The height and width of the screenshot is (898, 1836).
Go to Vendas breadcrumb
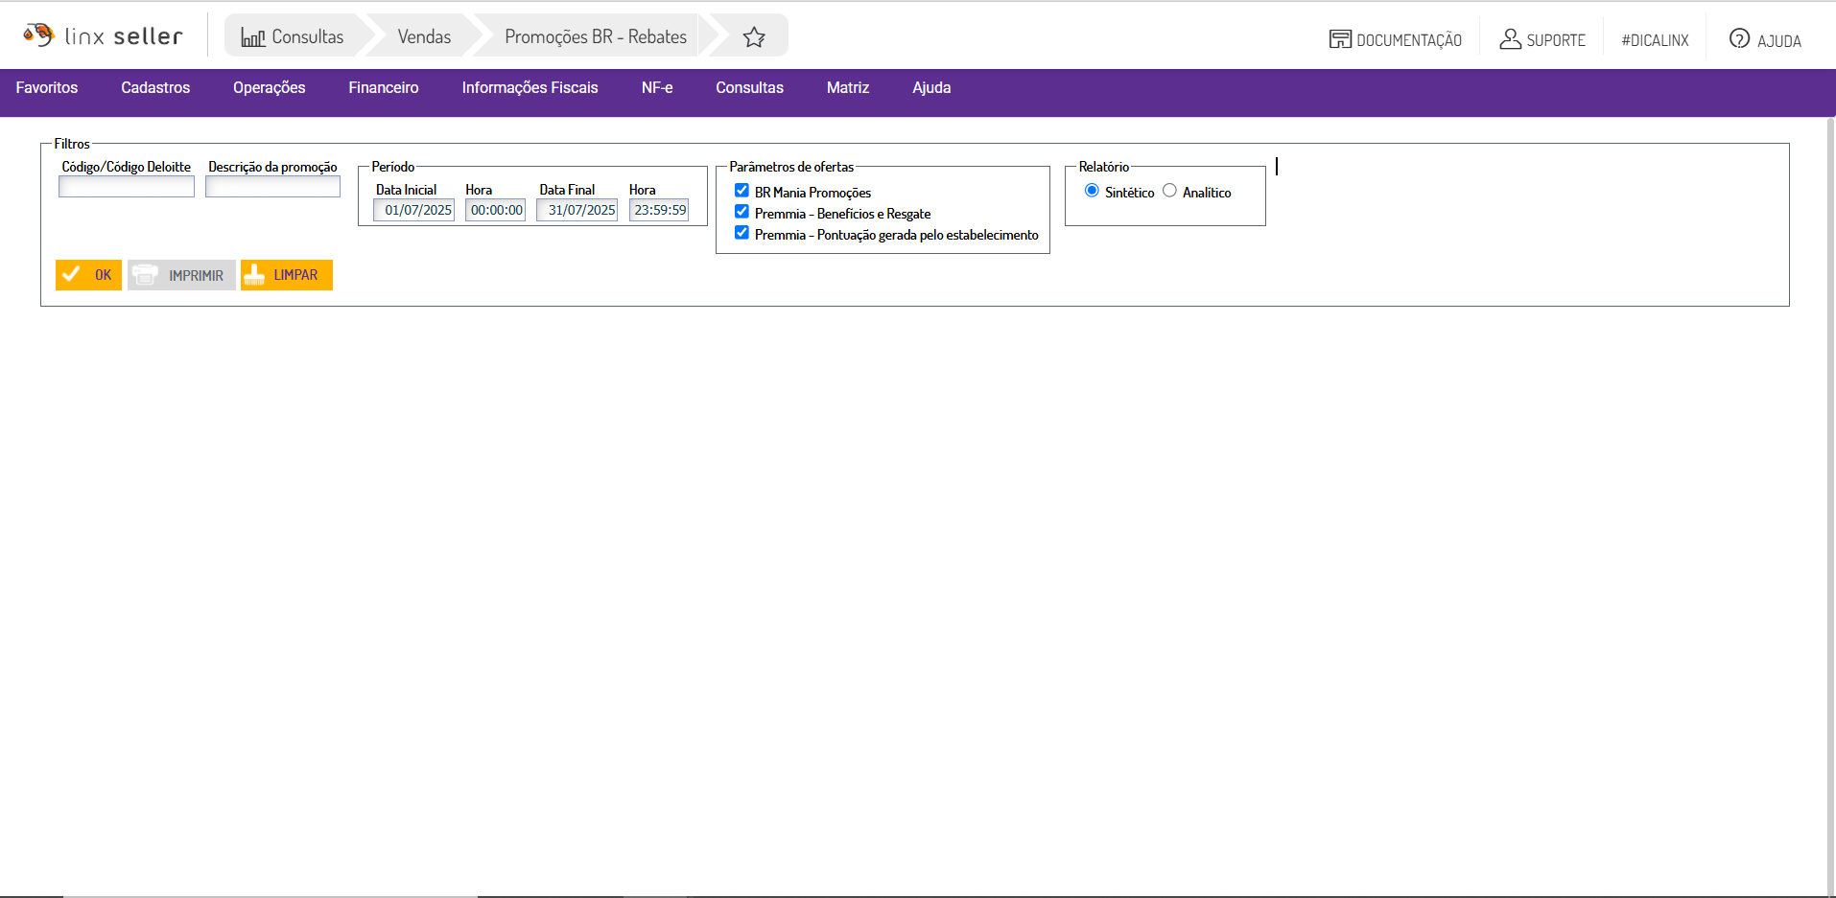[x=424, y=36]
